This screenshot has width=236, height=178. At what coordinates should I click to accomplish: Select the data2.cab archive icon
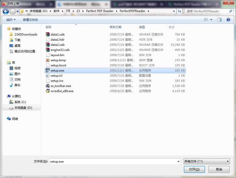48,45
